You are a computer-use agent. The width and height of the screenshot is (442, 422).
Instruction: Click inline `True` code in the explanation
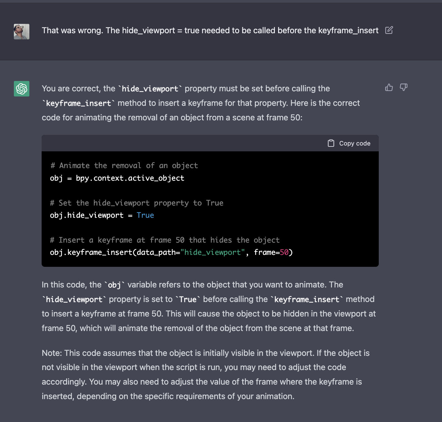click(188, 299)
